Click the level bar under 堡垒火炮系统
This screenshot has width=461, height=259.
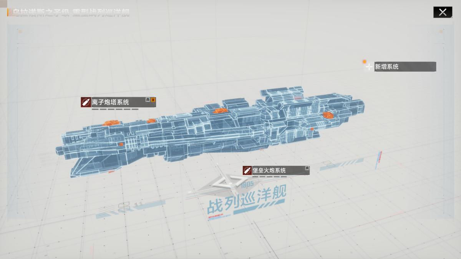point(269,177)
